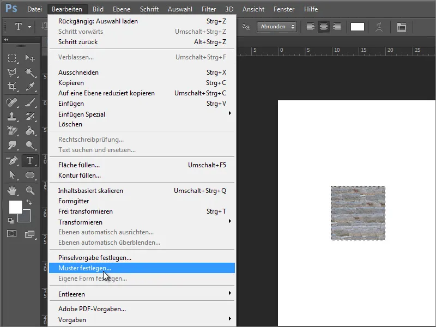Select the Smudge tool

point(11,144)
